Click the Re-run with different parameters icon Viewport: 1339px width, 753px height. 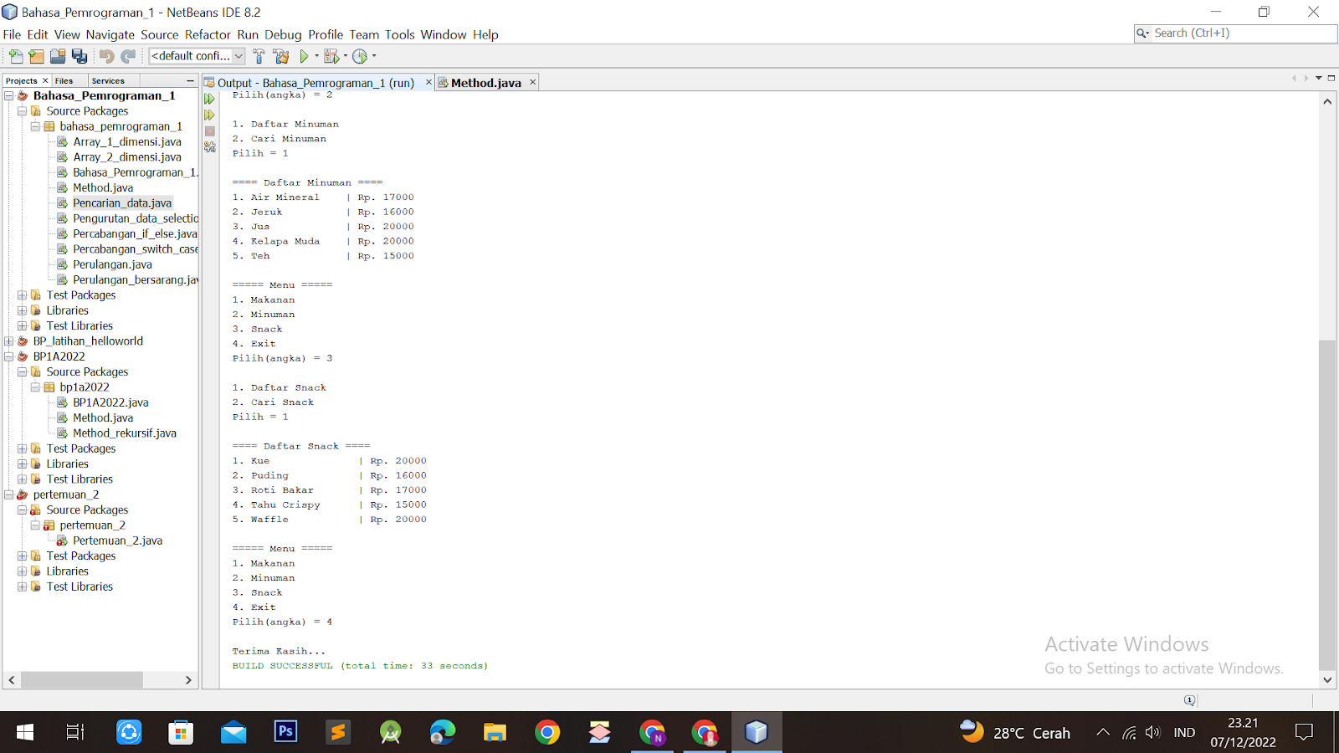(210, 115)
